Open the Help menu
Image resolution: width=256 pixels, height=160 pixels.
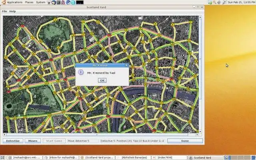click(12, 11)
